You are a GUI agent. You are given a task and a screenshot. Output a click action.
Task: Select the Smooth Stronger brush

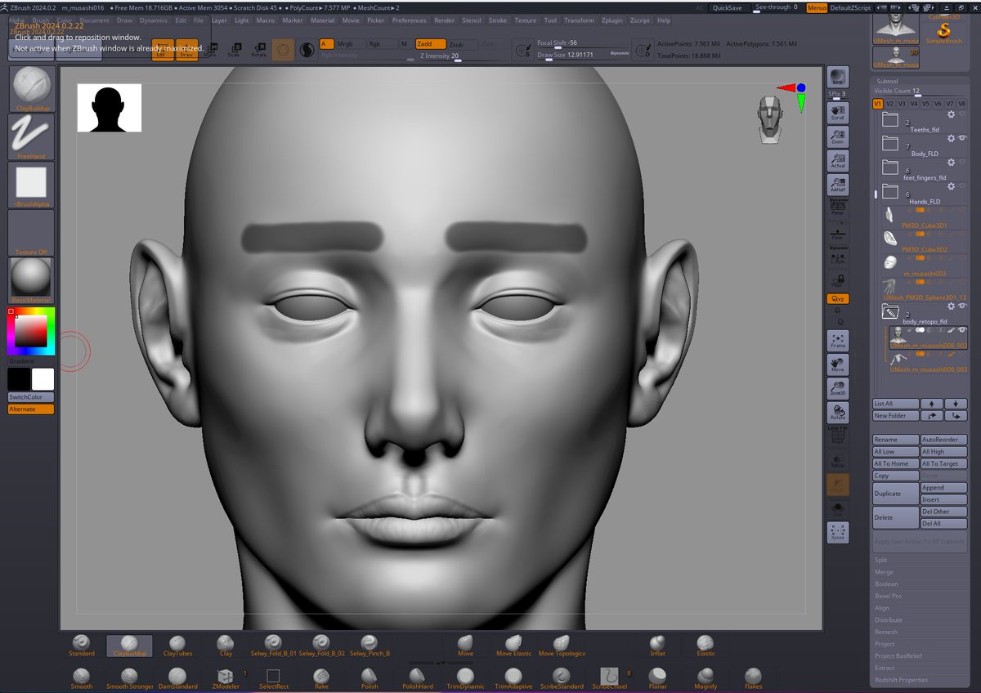click(x=129, y=679)
